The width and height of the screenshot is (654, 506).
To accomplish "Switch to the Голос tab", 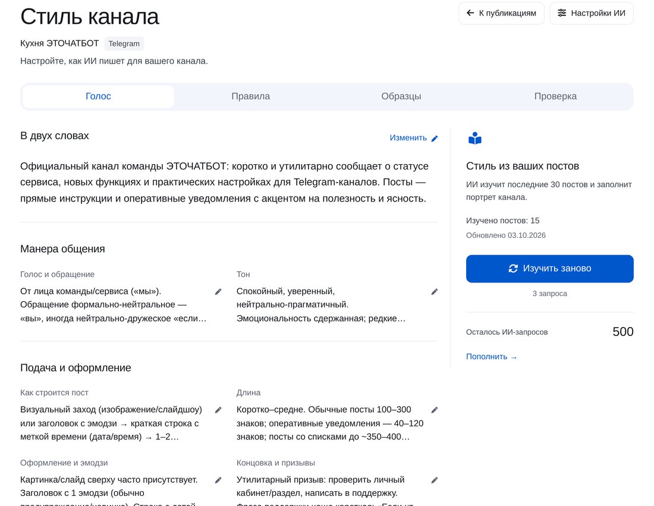I will [98, 96].
